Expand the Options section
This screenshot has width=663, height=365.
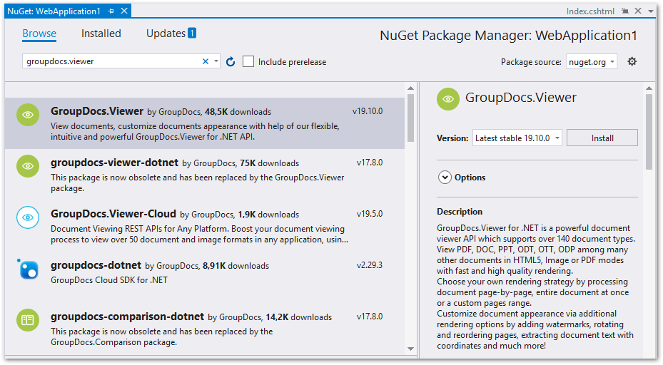[445, 178]
